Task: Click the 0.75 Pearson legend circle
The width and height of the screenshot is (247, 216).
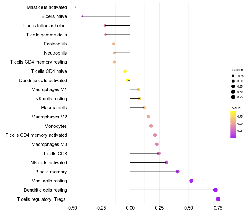Action: pos(233,97)
